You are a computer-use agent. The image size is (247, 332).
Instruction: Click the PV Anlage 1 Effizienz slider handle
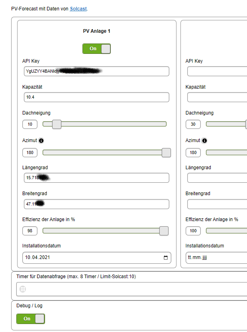164,231
